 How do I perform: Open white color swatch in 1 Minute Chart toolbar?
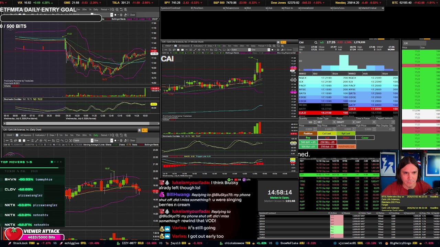(x=272, y=50)
